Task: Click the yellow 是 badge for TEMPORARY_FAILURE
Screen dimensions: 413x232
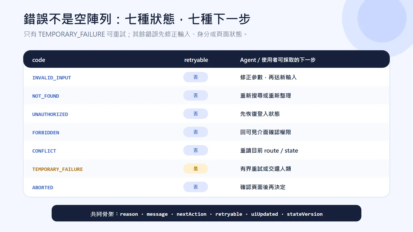Action: click(x=196, y=169)
